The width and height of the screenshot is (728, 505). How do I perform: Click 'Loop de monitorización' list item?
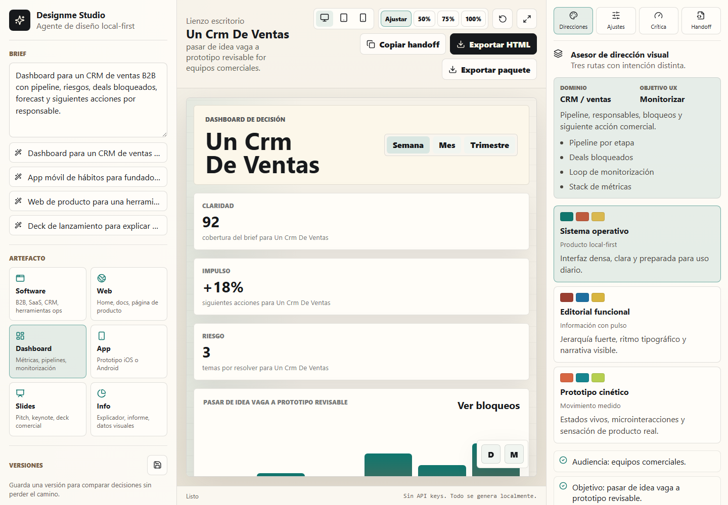coord(612,172)
